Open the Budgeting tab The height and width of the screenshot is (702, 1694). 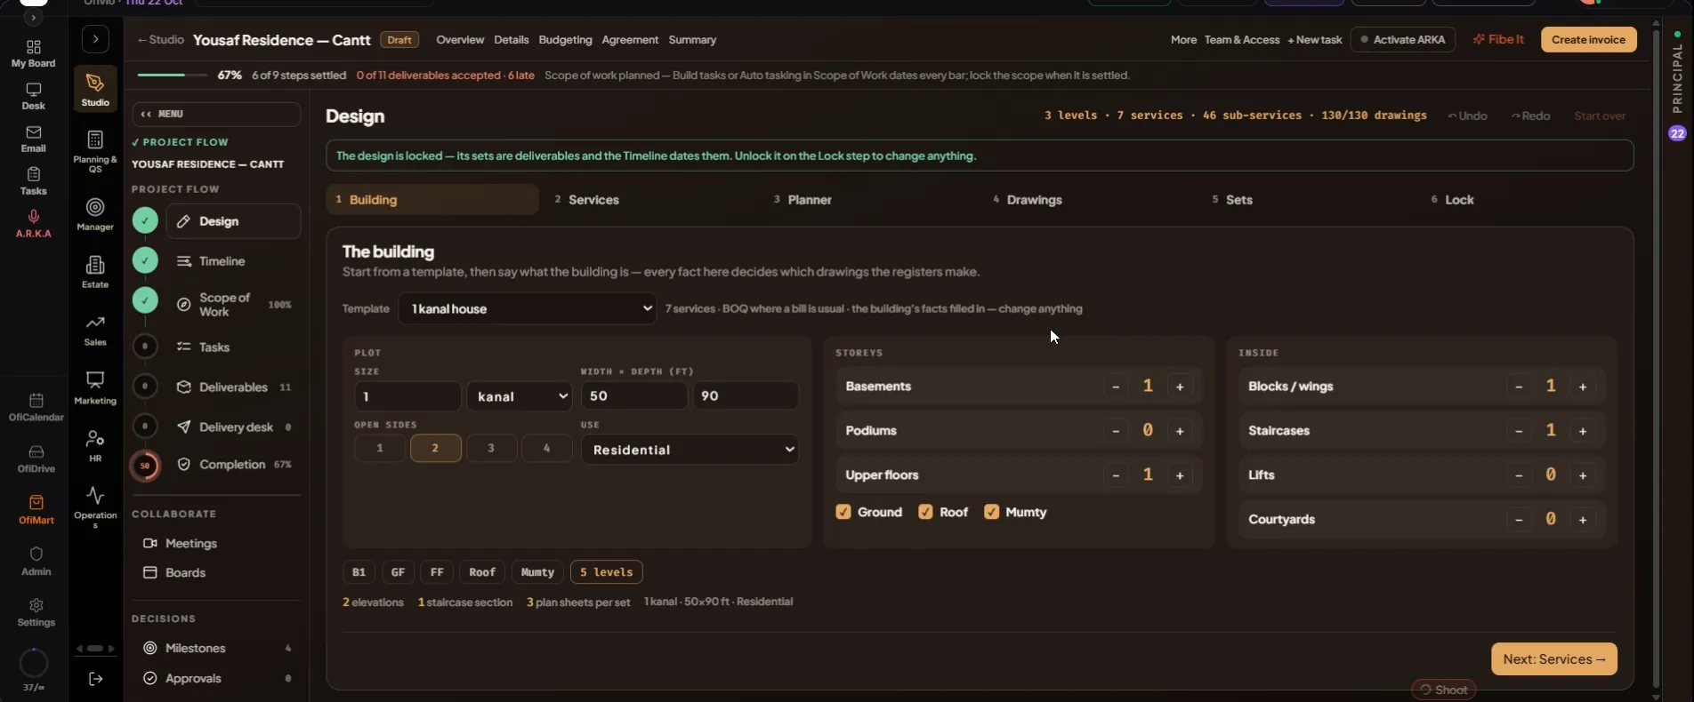(565, 40)
